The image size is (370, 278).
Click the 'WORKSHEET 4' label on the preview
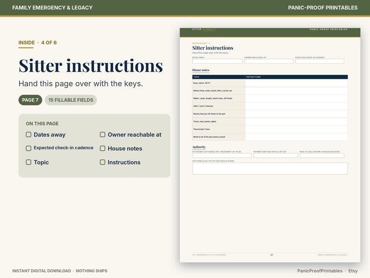tap(201, 43)
